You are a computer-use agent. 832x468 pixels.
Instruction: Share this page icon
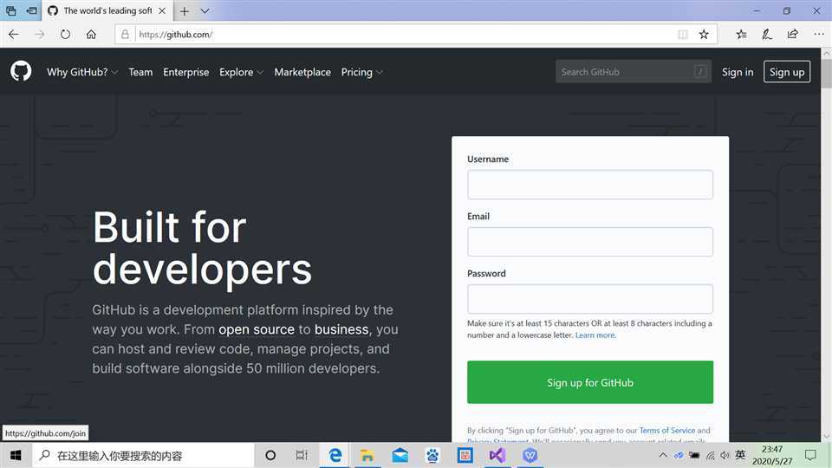793,35
